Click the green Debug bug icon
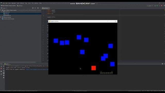165x93 pixels. point(157,6)
